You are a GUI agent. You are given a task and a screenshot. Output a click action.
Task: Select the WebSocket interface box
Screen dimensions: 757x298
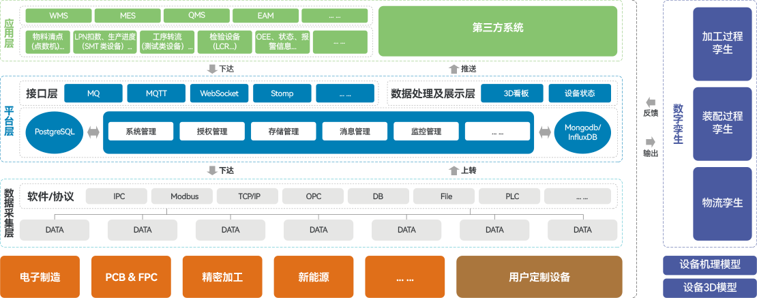coord(219,93)
